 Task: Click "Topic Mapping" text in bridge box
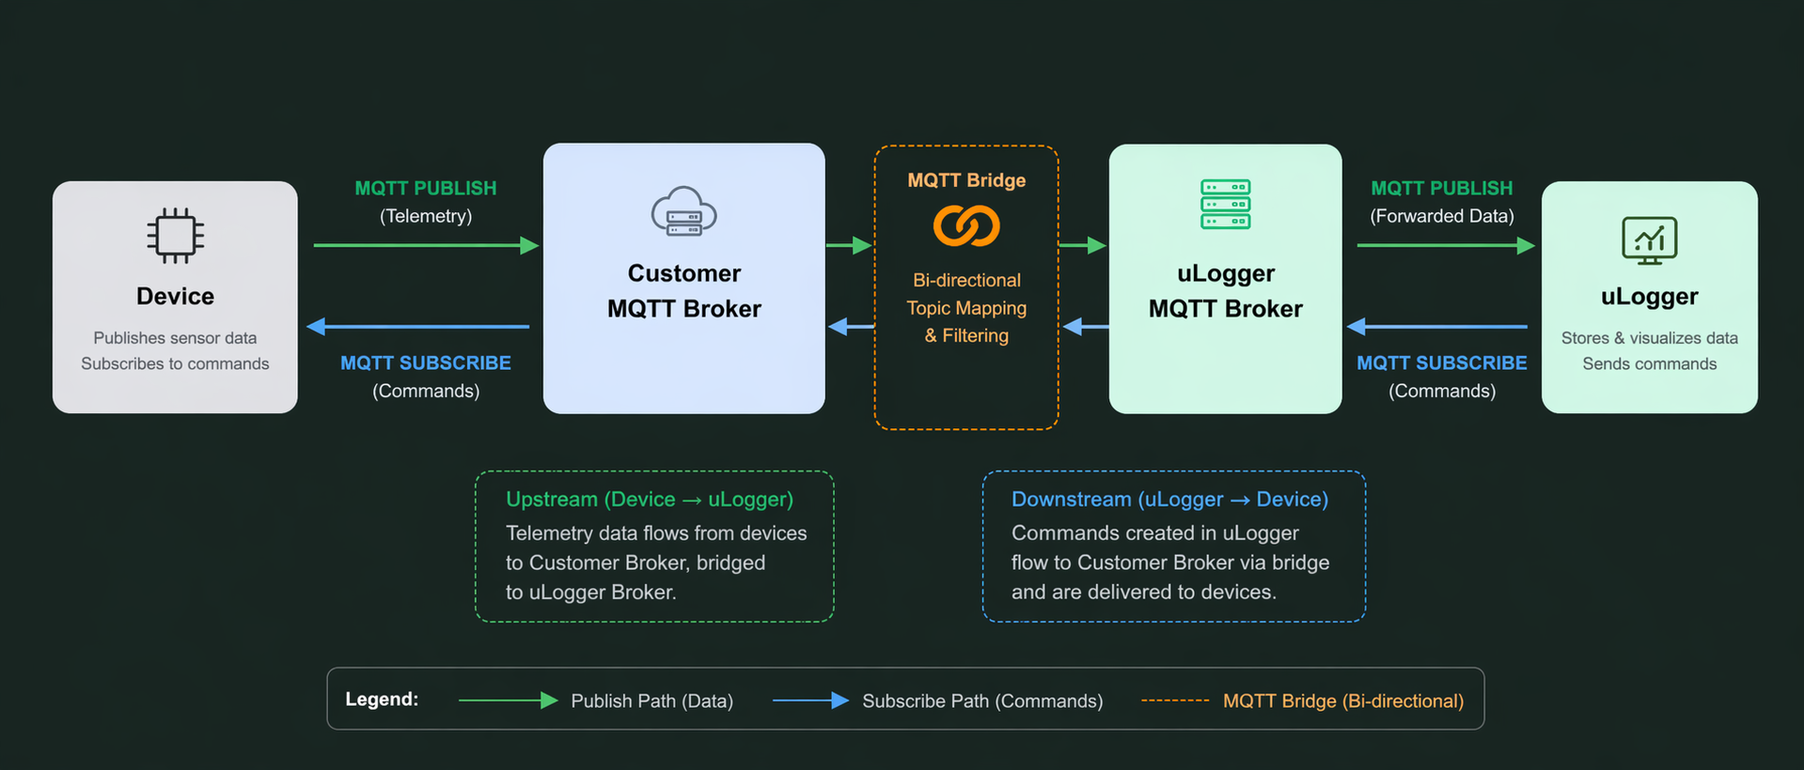[966, 308]
